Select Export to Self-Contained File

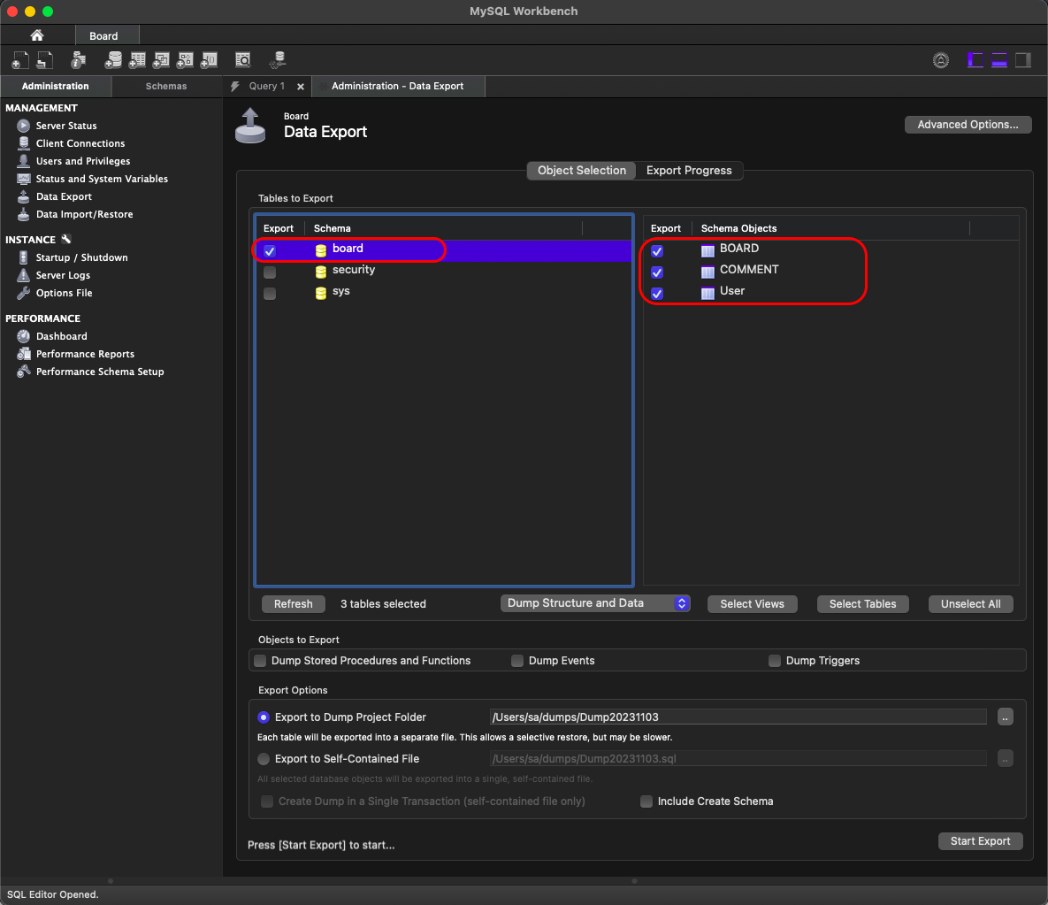pos(264,759)
